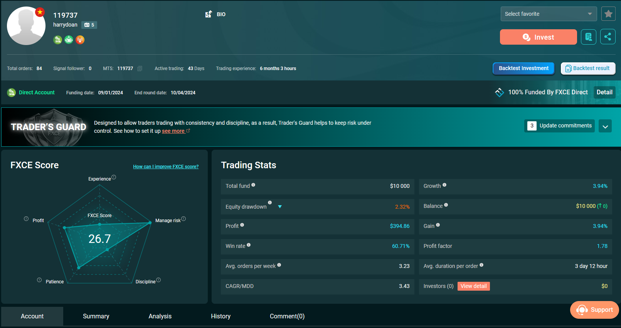This screenshot has height=328, width=621.
Task: Open Backtest Investment
Action: 523,69
